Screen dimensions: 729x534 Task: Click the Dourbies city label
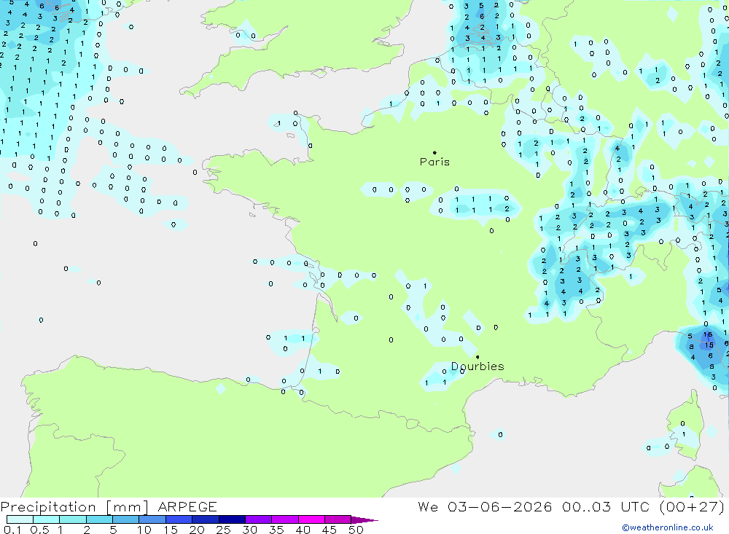477,366
